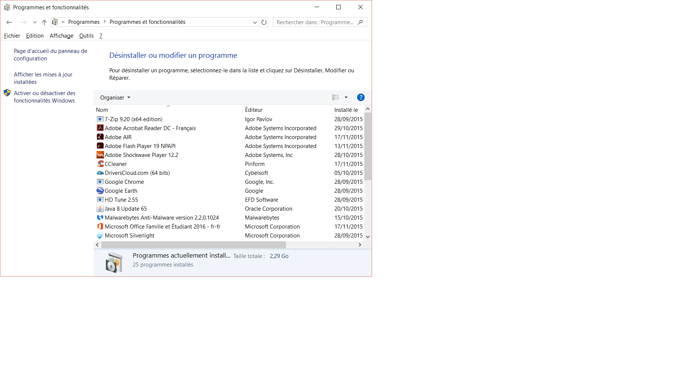Click the CCleaner icon

[100, 164]
